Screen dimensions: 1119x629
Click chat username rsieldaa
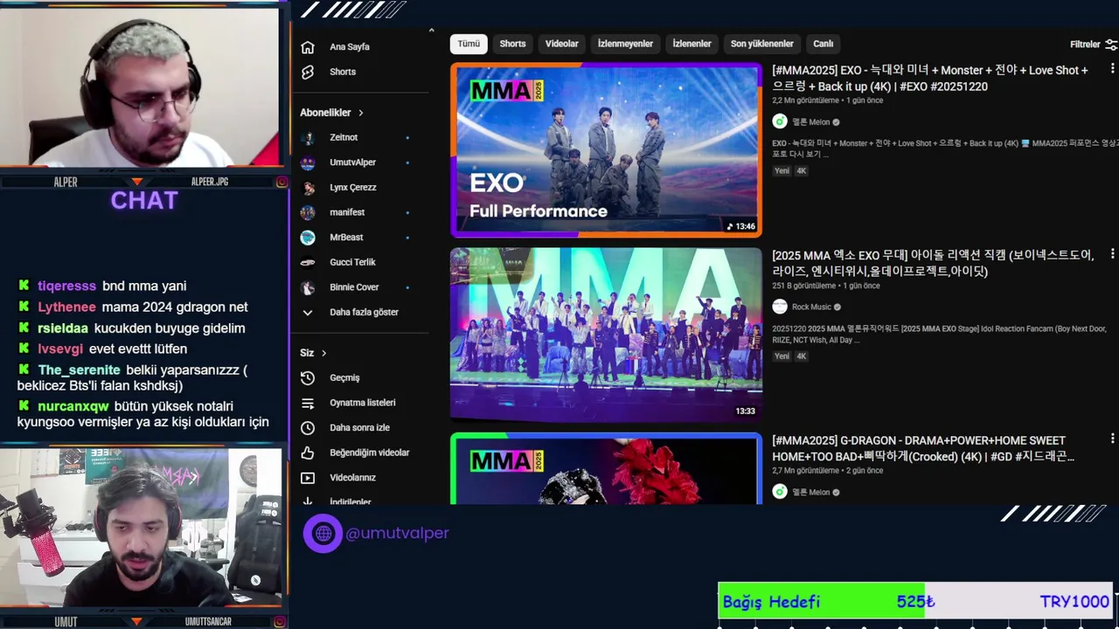point(63,328)
